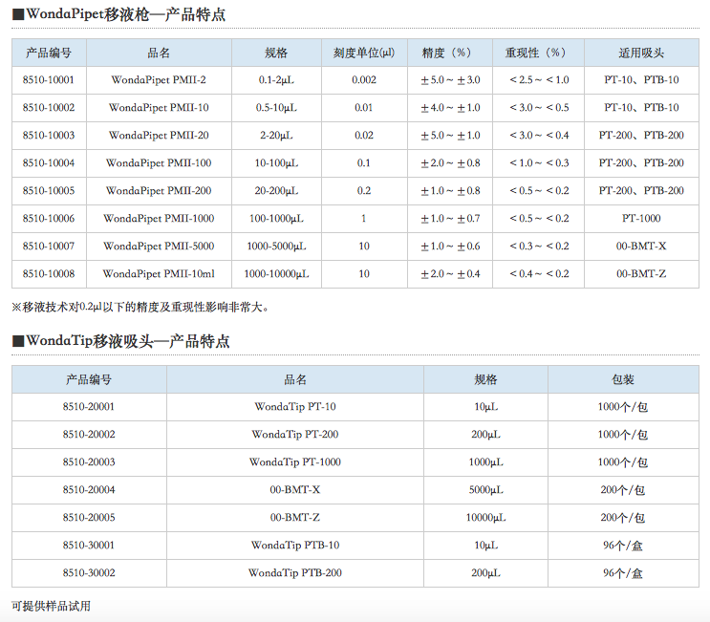Click the ±4.0~±1.0 precision value
Screen dimensions: 710x622
pos(450,108)
